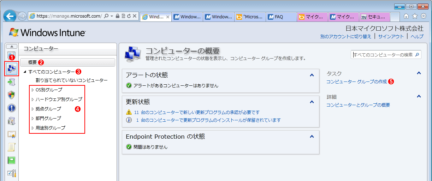This screenshot has height=181, width=432.
Task: Open the 1 台 pending install info link
Action: (208, 120)
